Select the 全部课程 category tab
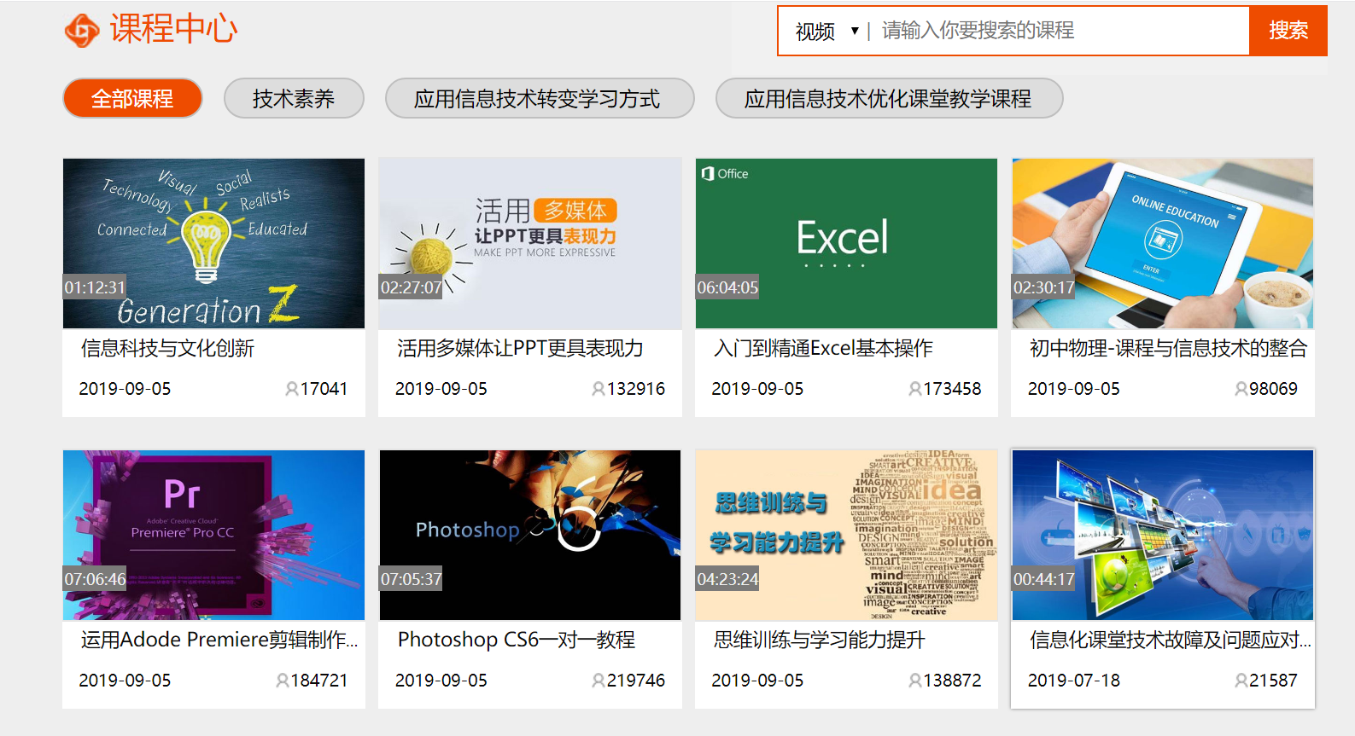The image size is (1355, 736). coord(132,99)
